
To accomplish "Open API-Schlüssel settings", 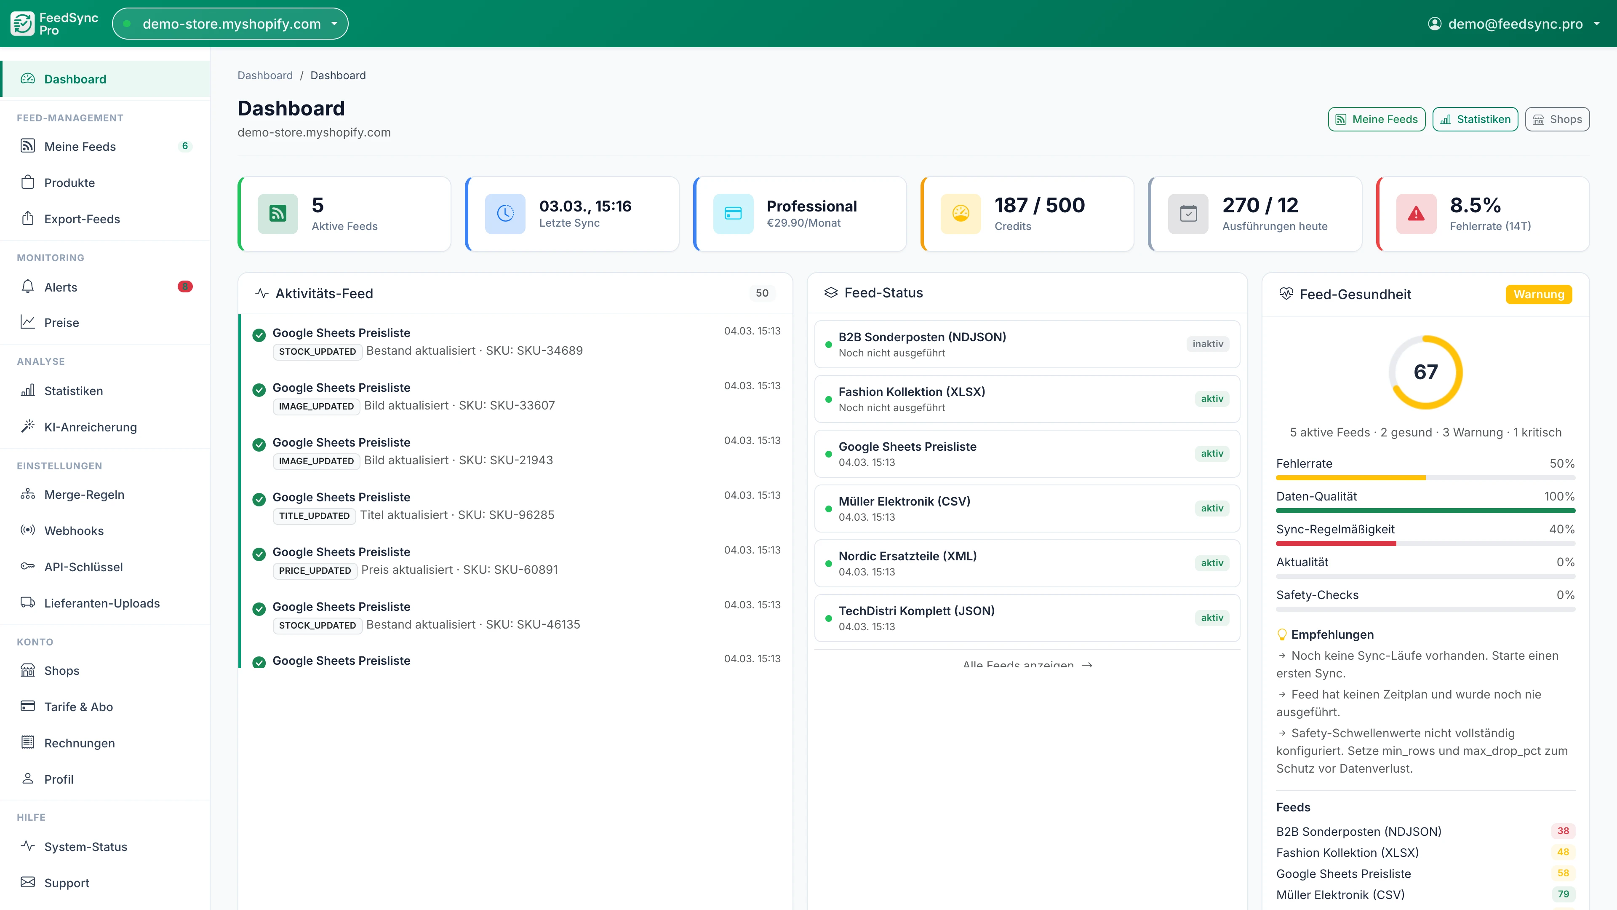I will click(84, 567).
